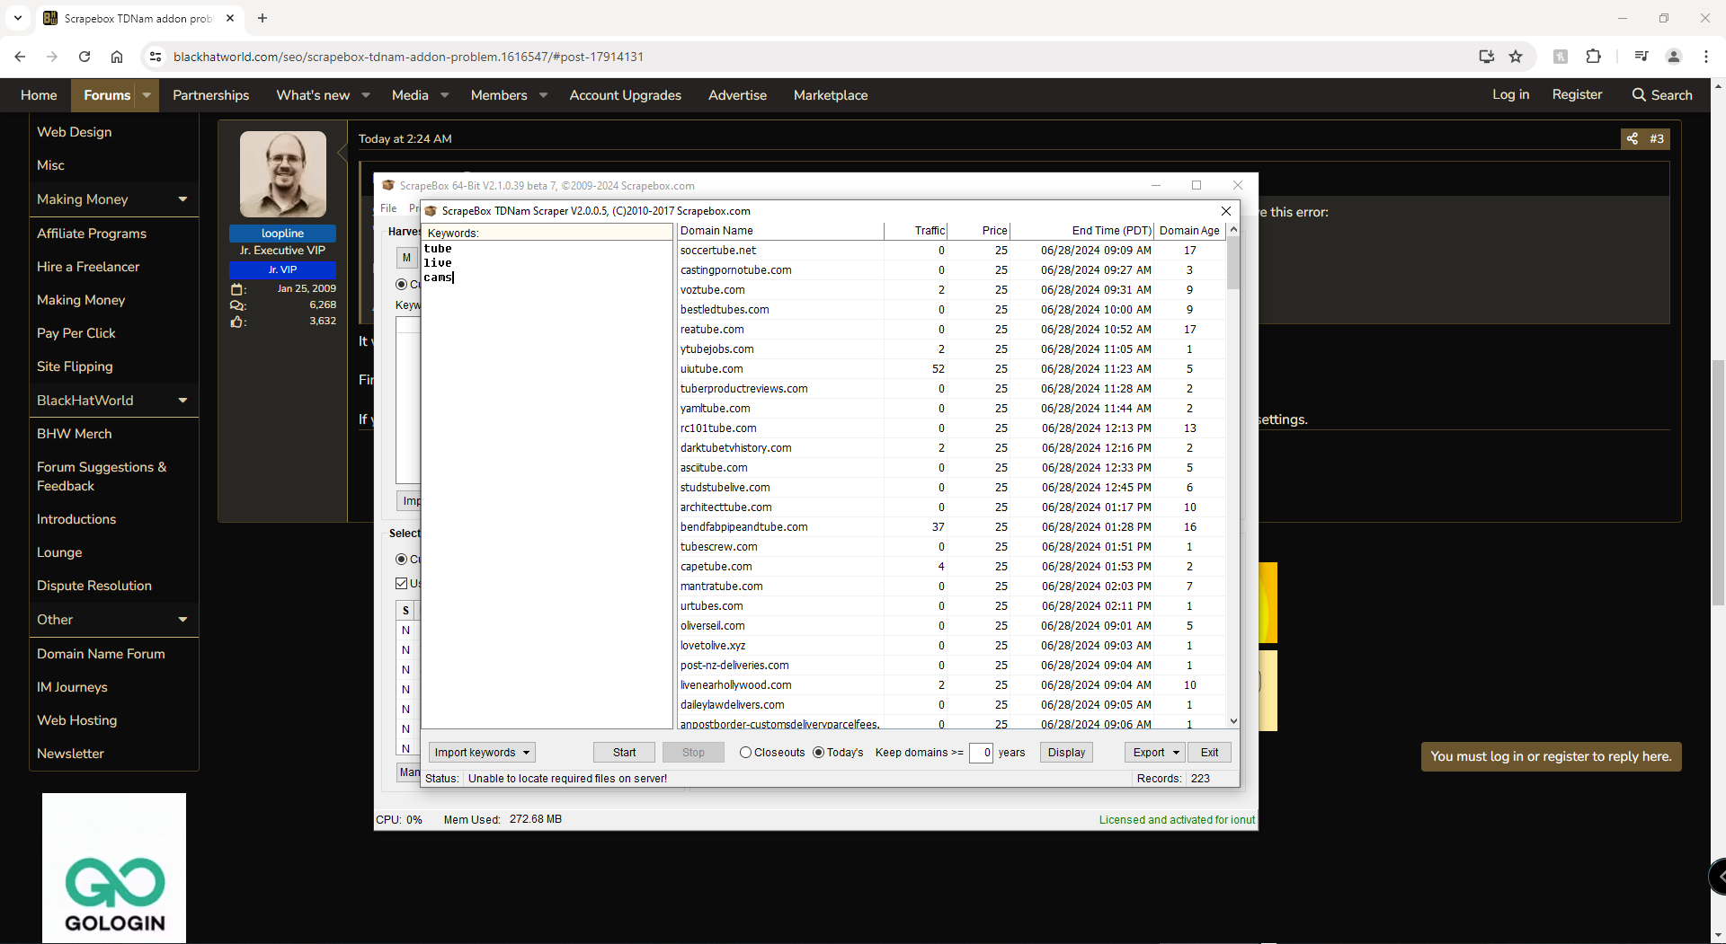Open the Marketplace nav item

831,95
